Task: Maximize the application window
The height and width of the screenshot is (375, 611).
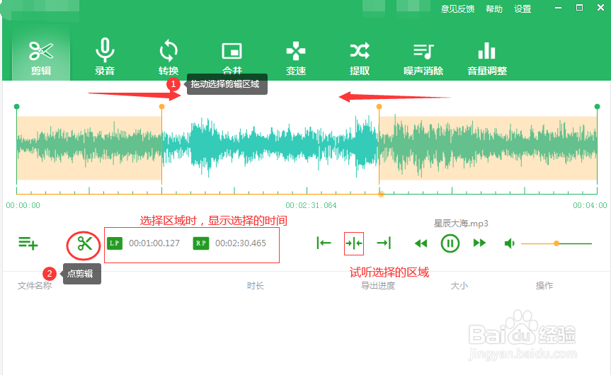Action: click(579, 8)
